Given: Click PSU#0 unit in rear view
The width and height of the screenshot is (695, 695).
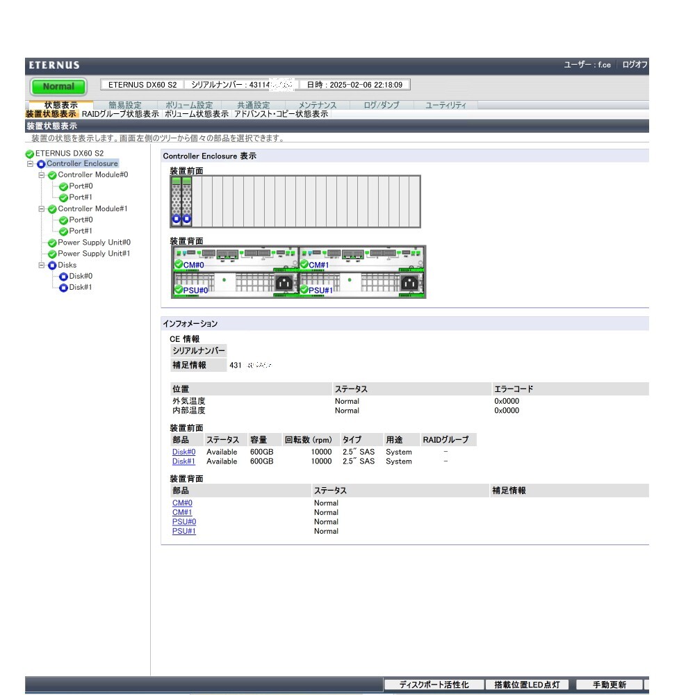Looking at the screenshot, I should coord(235,284).
